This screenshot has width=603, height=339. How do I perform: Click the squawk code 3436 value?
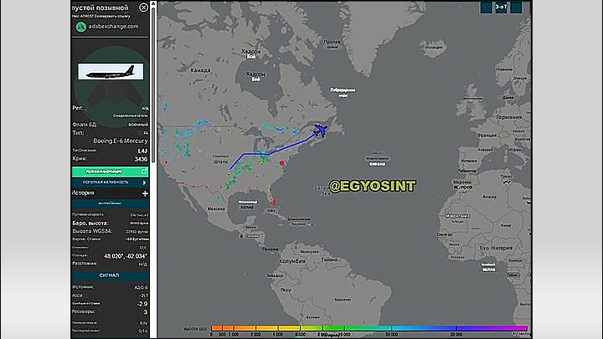(140, 158)
